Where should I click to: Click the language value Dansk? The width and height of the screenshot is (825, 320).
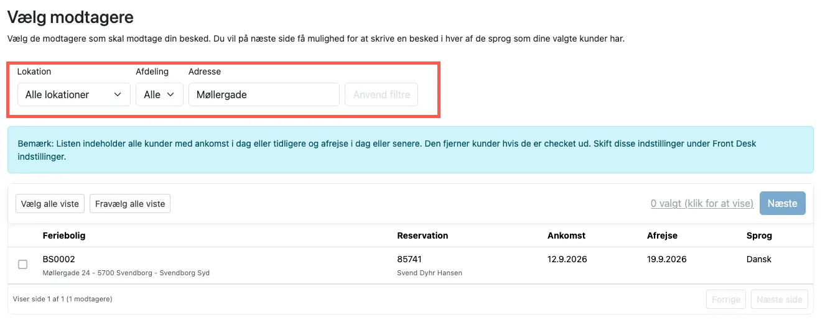point(759,259)
